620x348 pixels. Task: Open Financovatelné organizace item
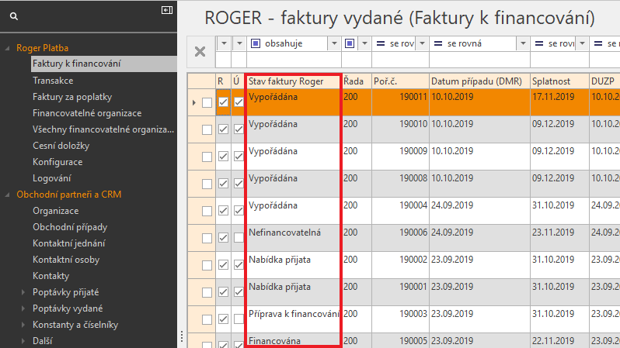(87, 113)
